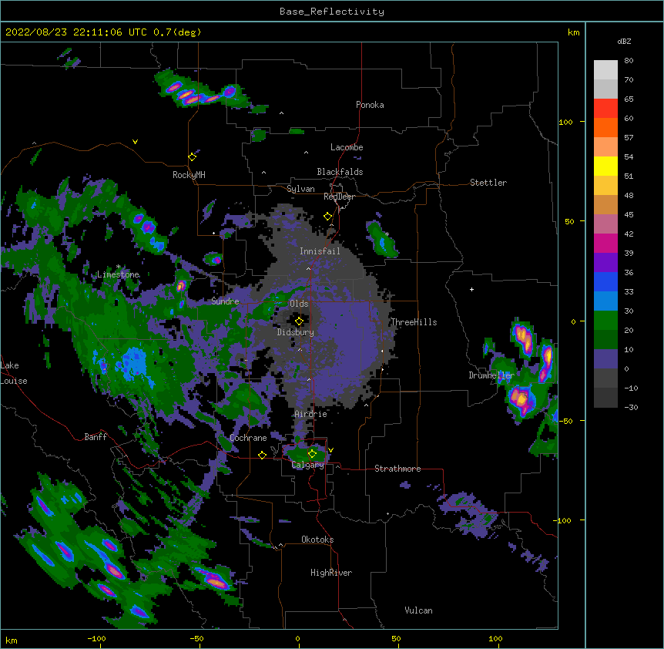Click the yellow marker over Calgary
This screenshot has width=664, height=649.
(312, 454)
